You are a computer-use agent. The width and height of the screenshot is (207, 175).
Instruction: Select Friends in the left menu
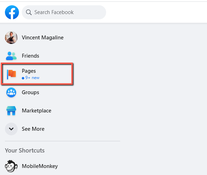click(31, 56)
